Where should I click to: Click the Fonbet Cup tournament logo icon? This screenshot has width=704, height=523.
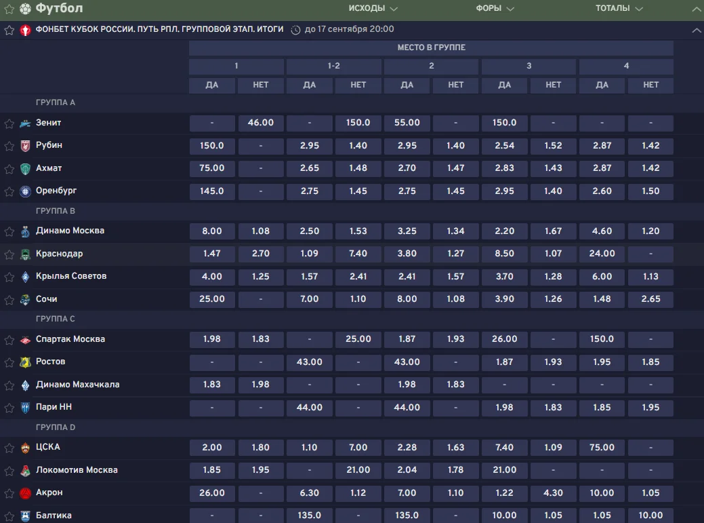(26, 30)
